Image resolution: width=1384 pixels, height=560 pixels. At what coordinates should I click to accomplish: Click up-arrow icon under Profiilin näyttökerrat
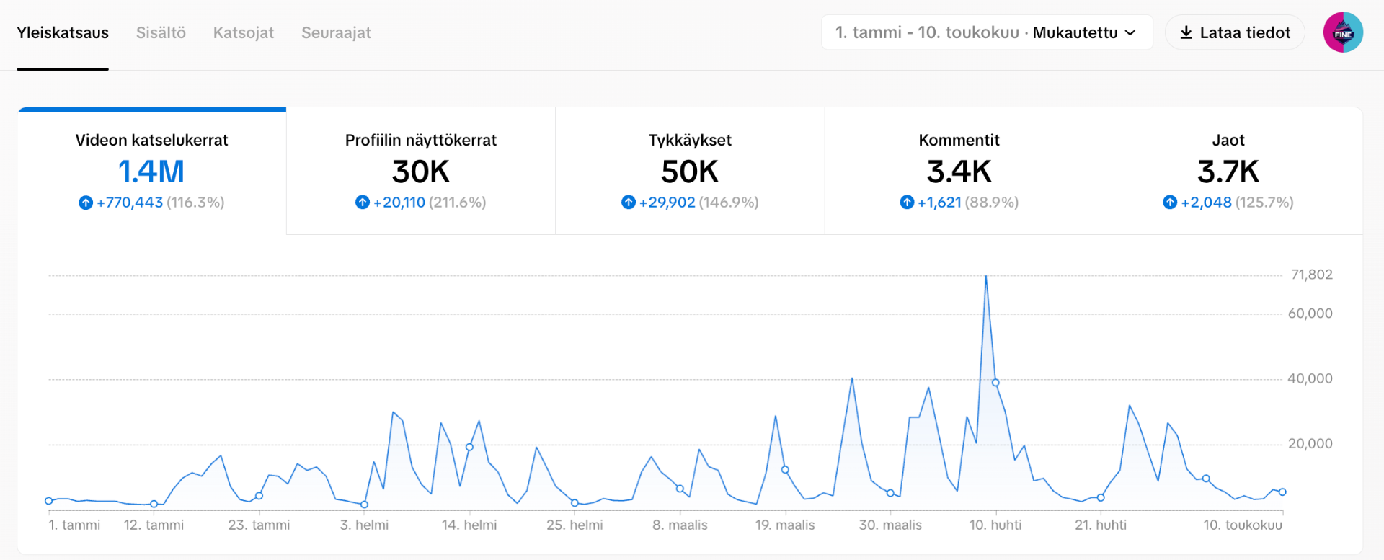(x=363, y=203)
